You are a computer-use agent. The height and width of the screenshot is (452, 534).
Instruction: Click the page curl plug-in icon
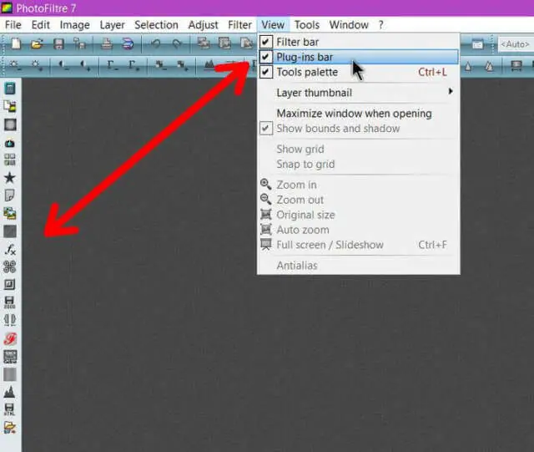click(x=10, y=196)
